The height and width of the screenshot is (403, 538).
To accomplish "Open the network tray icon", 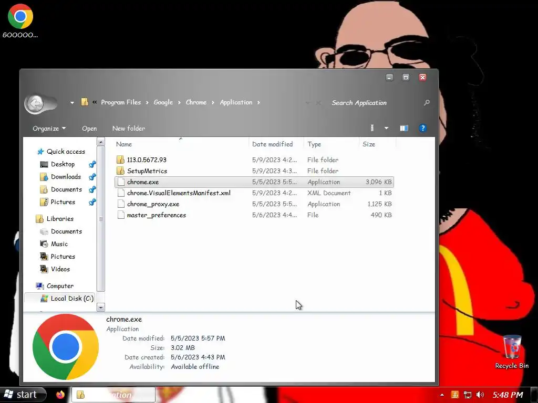I will coord(467,395).
